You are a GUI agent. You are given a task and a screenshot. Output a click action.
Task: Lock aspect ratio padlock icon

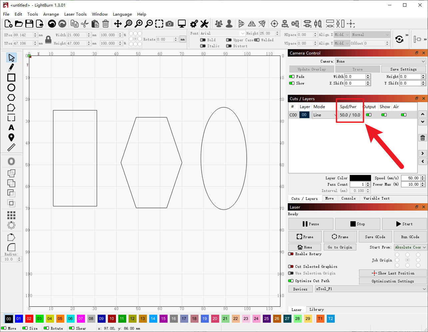pyautogui.click(x=48, y=40)
